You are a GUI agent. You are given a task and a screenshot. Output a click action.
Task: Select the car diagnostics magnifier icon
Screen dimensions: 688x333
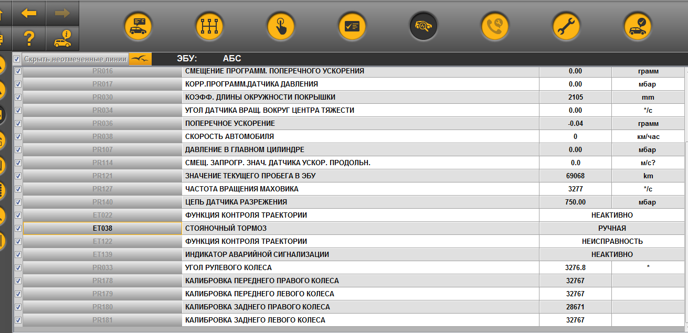tap(424, 26)
